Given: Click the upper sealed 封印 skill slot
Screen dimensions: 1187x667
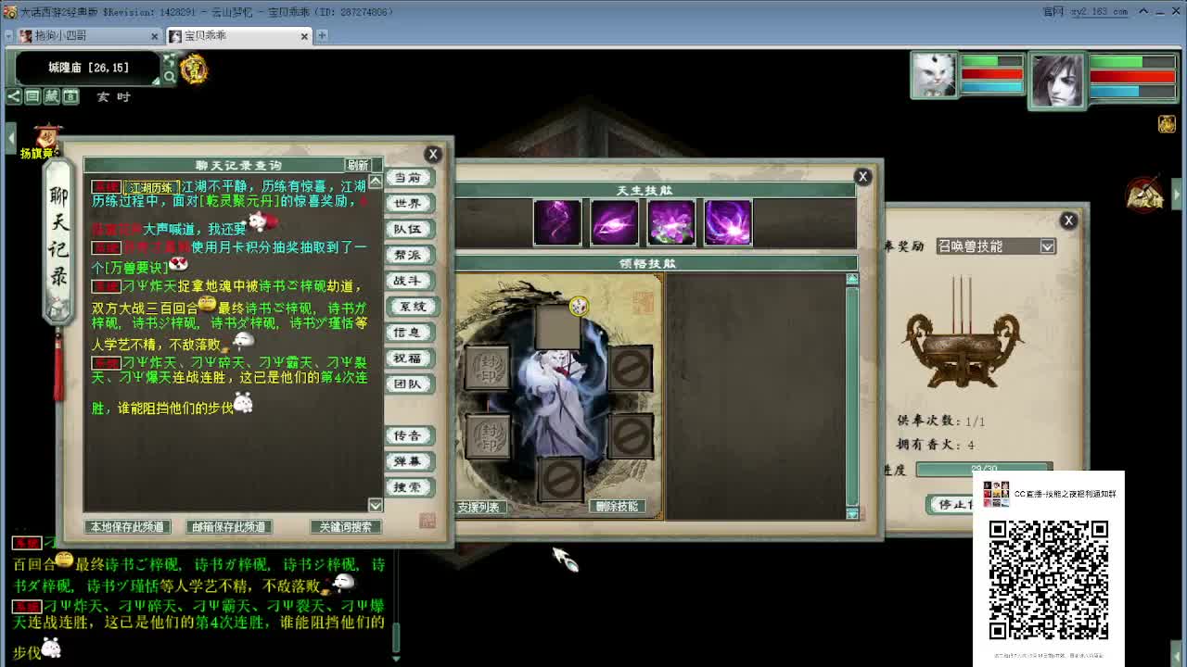Looking at the screenshot, I should pos(487,368).
